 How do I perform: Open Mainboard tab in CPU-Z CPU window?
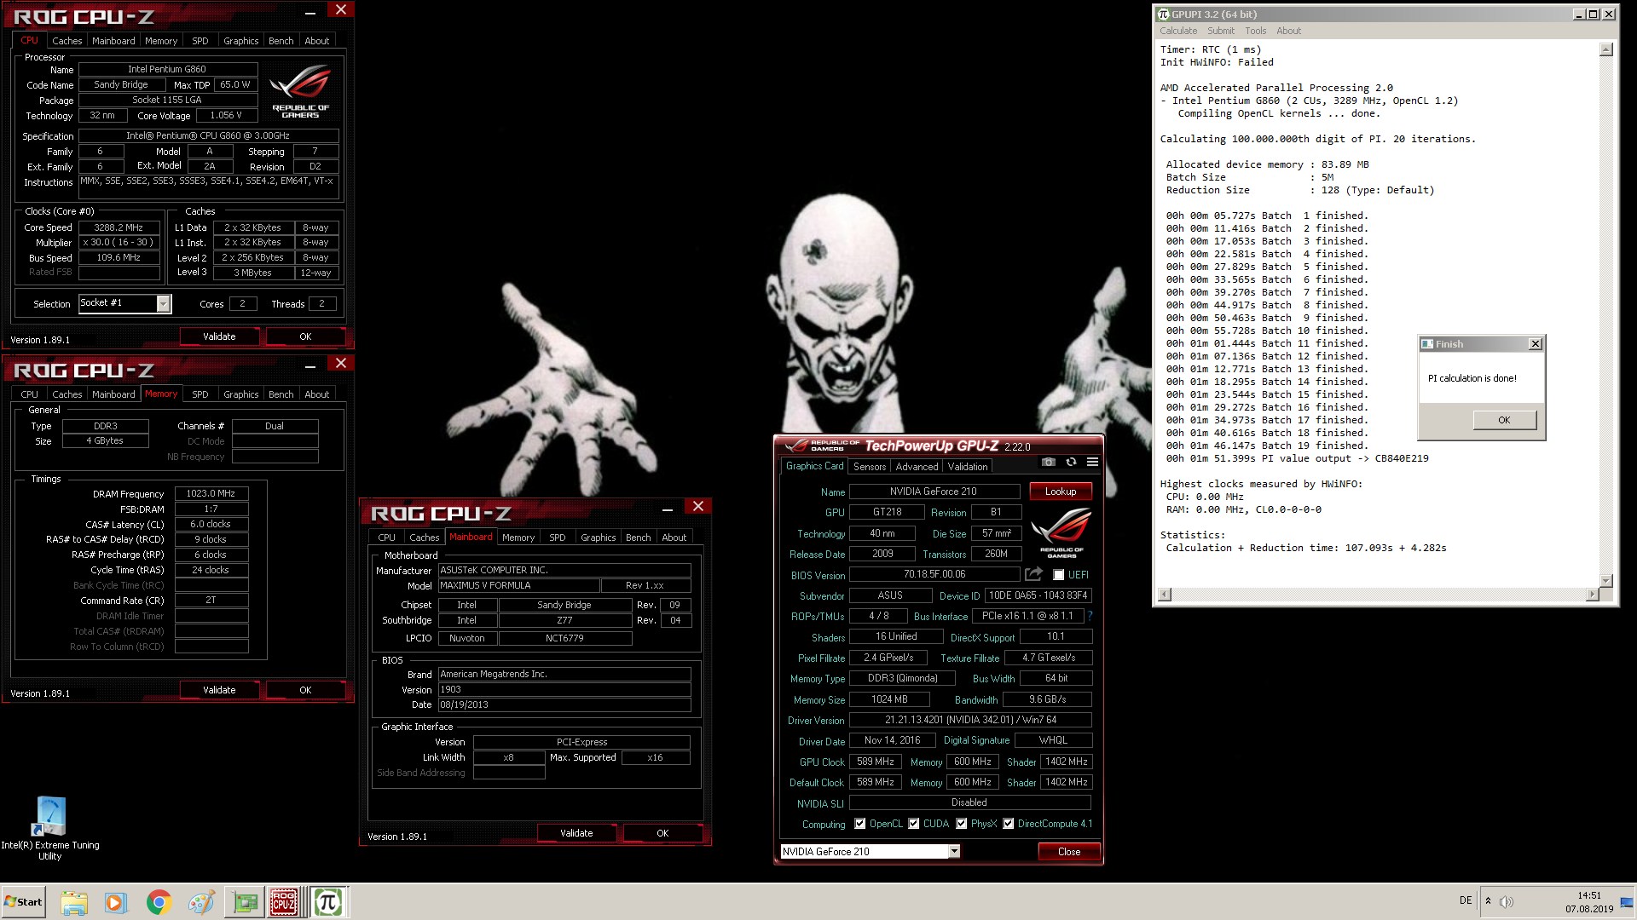click(x=113, y=41)
